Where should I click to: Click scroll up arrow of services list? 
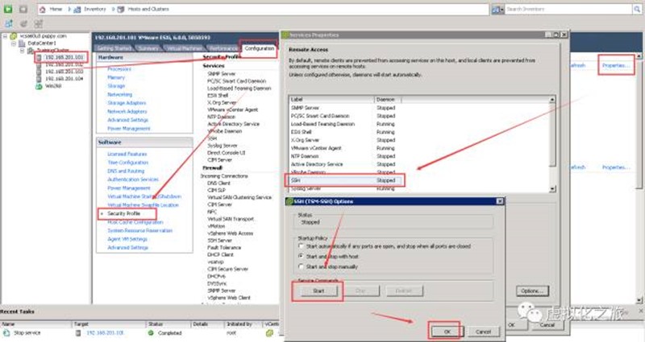[x=552, y=99]
